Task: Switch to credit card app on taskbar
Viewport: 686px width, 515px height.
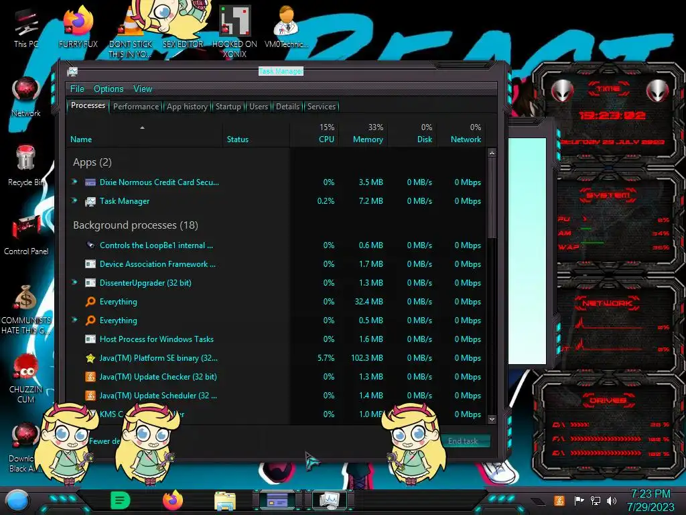Action: pos(277,500)
